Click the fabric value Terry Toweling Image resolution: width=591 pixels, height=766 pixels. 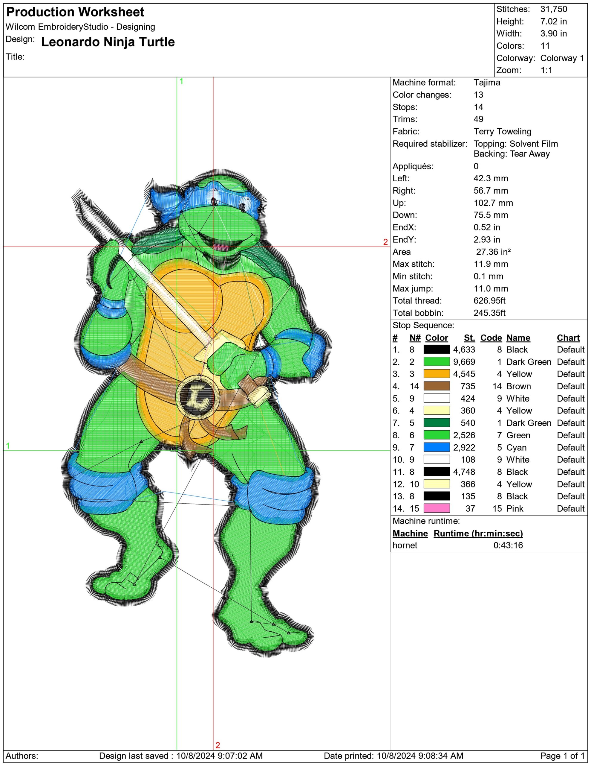tap(502, 132)
